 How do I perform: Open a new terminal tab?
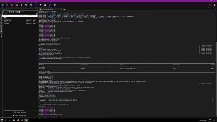[x=64, y=9]
